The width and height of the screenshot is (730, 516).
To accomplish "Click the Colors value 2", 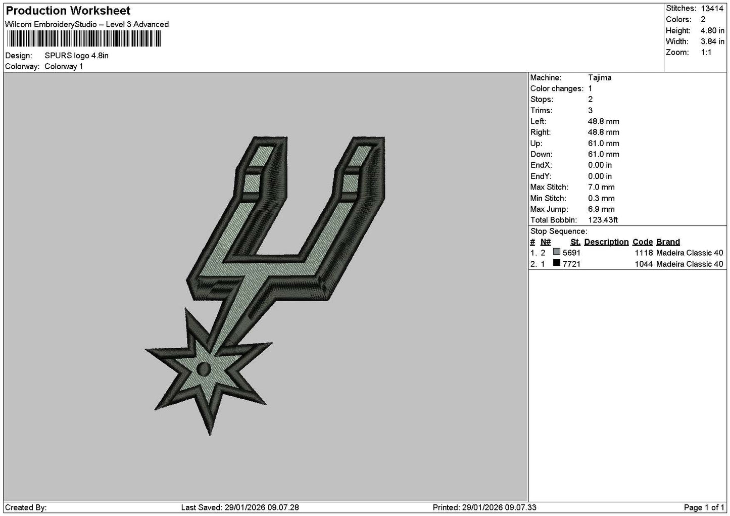I will (703, 20).
